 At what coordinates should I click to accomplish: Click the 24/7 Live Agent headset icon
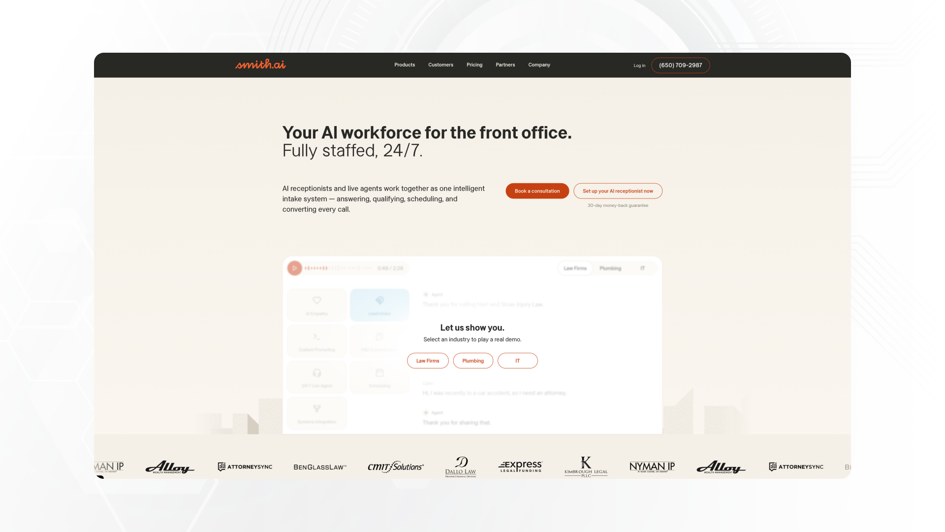tap(316, 373)
